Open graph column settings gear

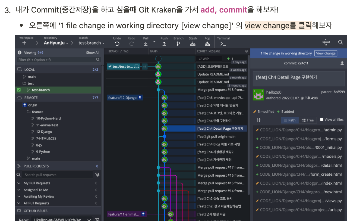246,51
